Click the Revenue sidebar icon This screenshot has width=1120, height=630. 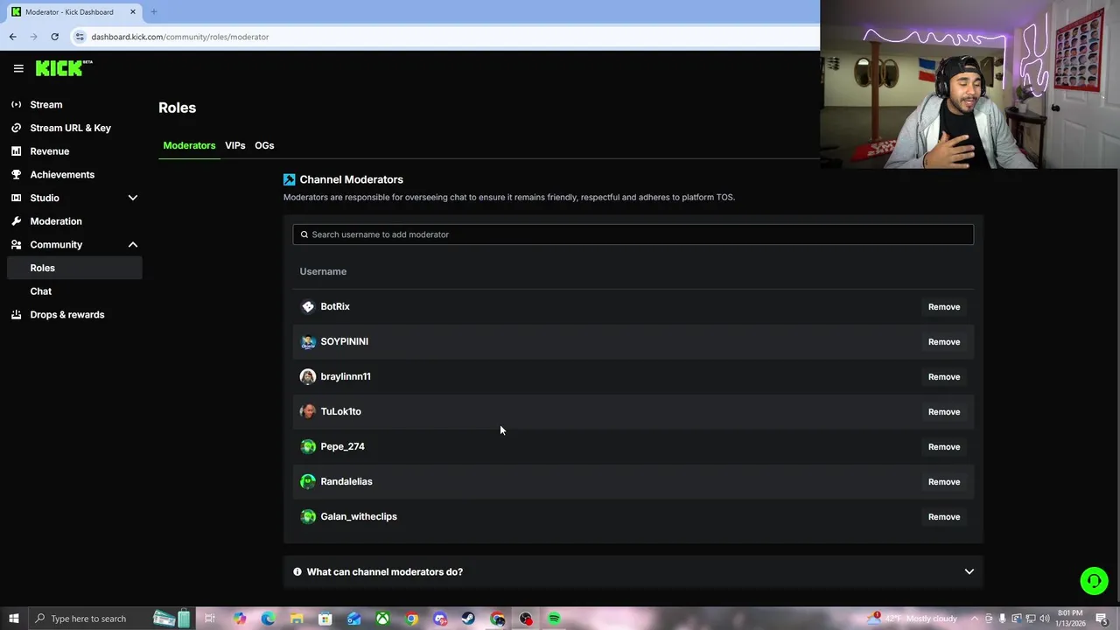click(16, 151)
